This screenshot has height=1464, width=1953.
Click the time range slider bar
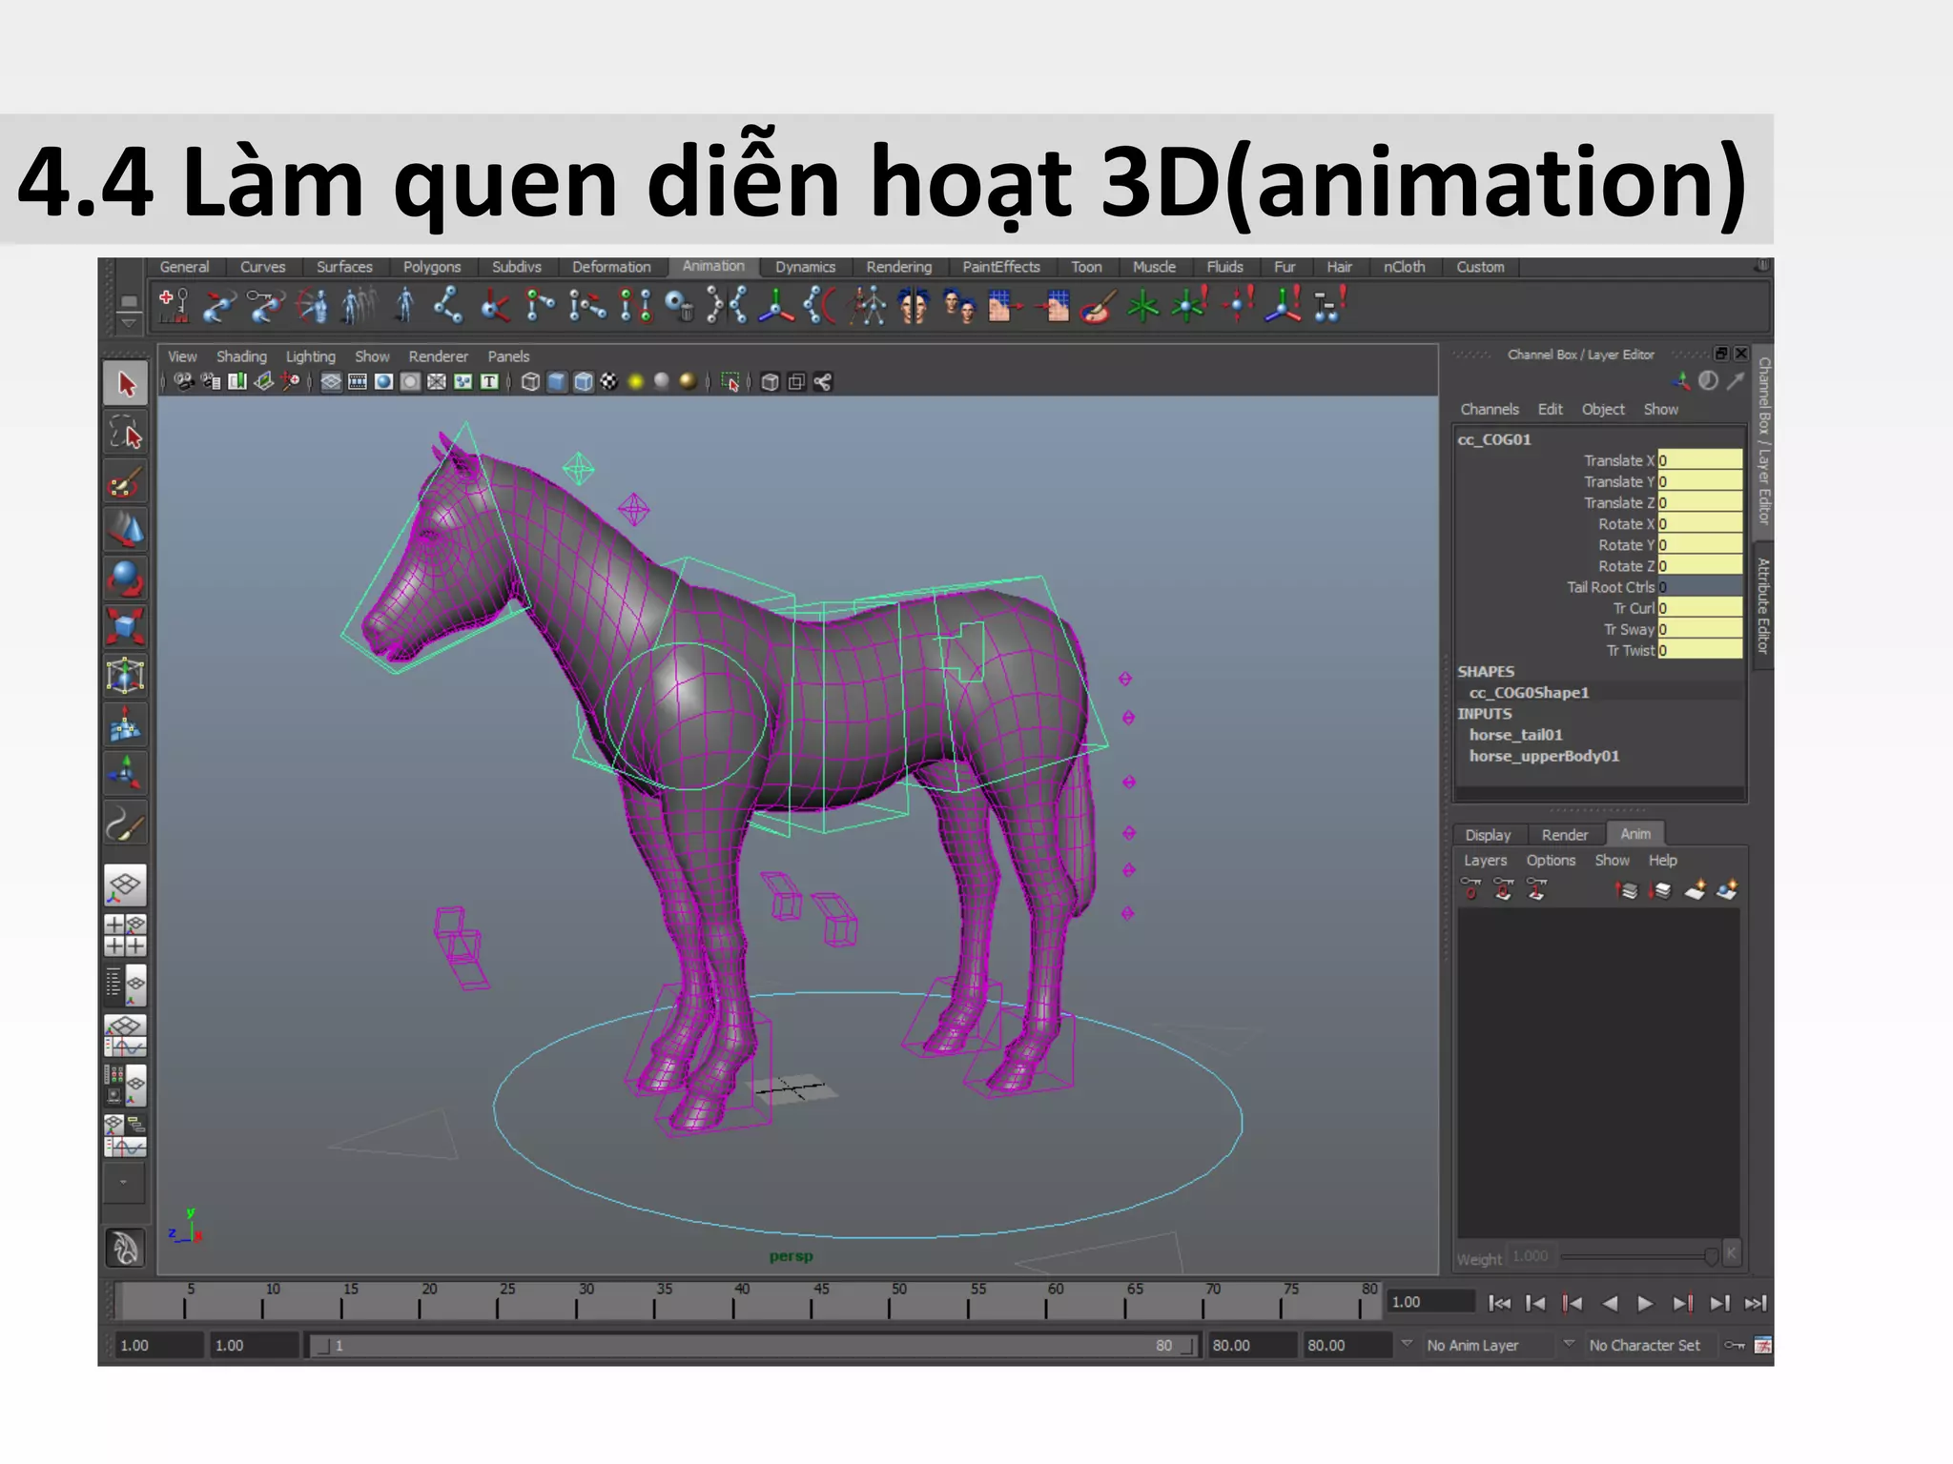[x=752, y=1346]
